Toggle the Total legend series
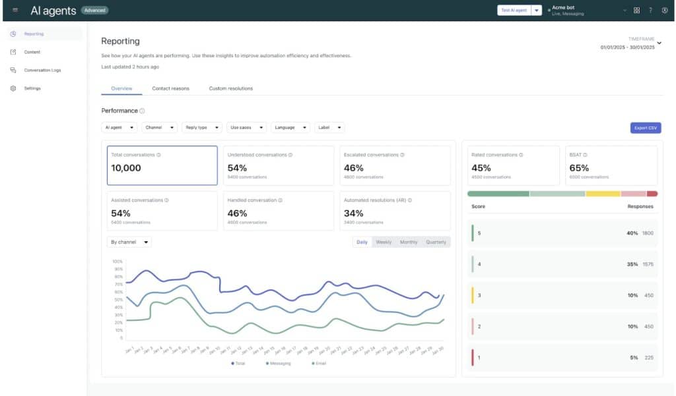The width and height of the screenshot is (676, 396). coord(238,363)
